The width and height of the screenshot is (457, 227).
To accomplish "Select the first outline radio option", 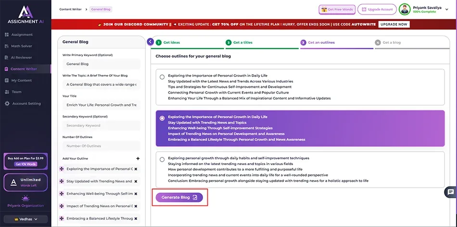I will coord(162,77).
